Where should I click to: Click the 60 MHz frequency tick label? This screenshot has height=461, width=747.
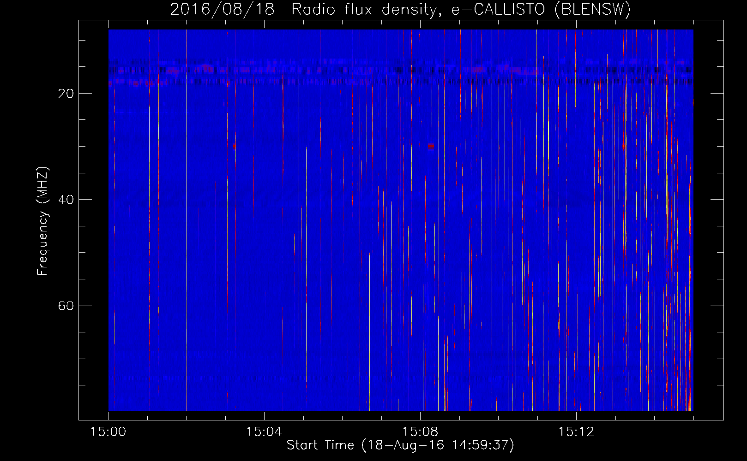point(66,306)
